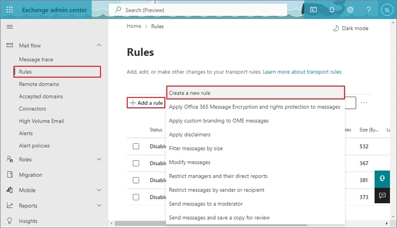Click the Roles person icon
Screen dimensions: 397x228
9,159
